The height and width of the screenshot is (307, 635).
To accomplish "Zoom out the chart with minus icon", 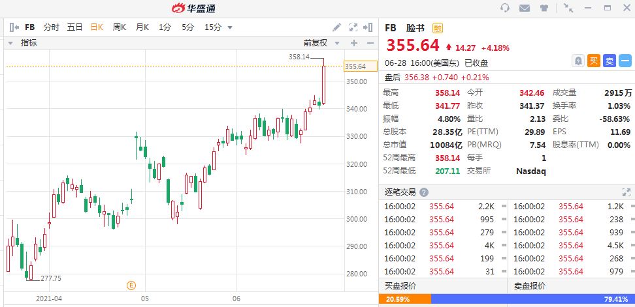I will click(x=370, y=43).
